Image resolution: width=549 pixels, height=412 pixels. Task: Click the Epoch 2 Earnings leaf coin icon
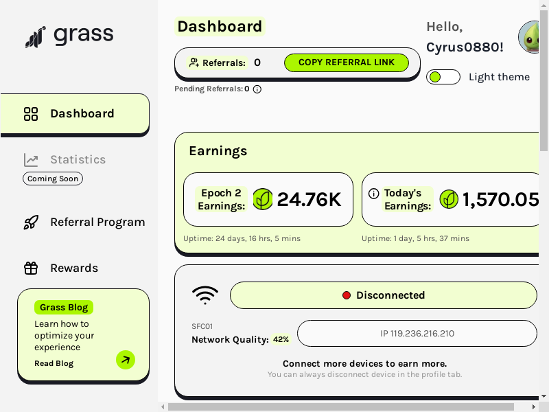(x=263, y=199)
